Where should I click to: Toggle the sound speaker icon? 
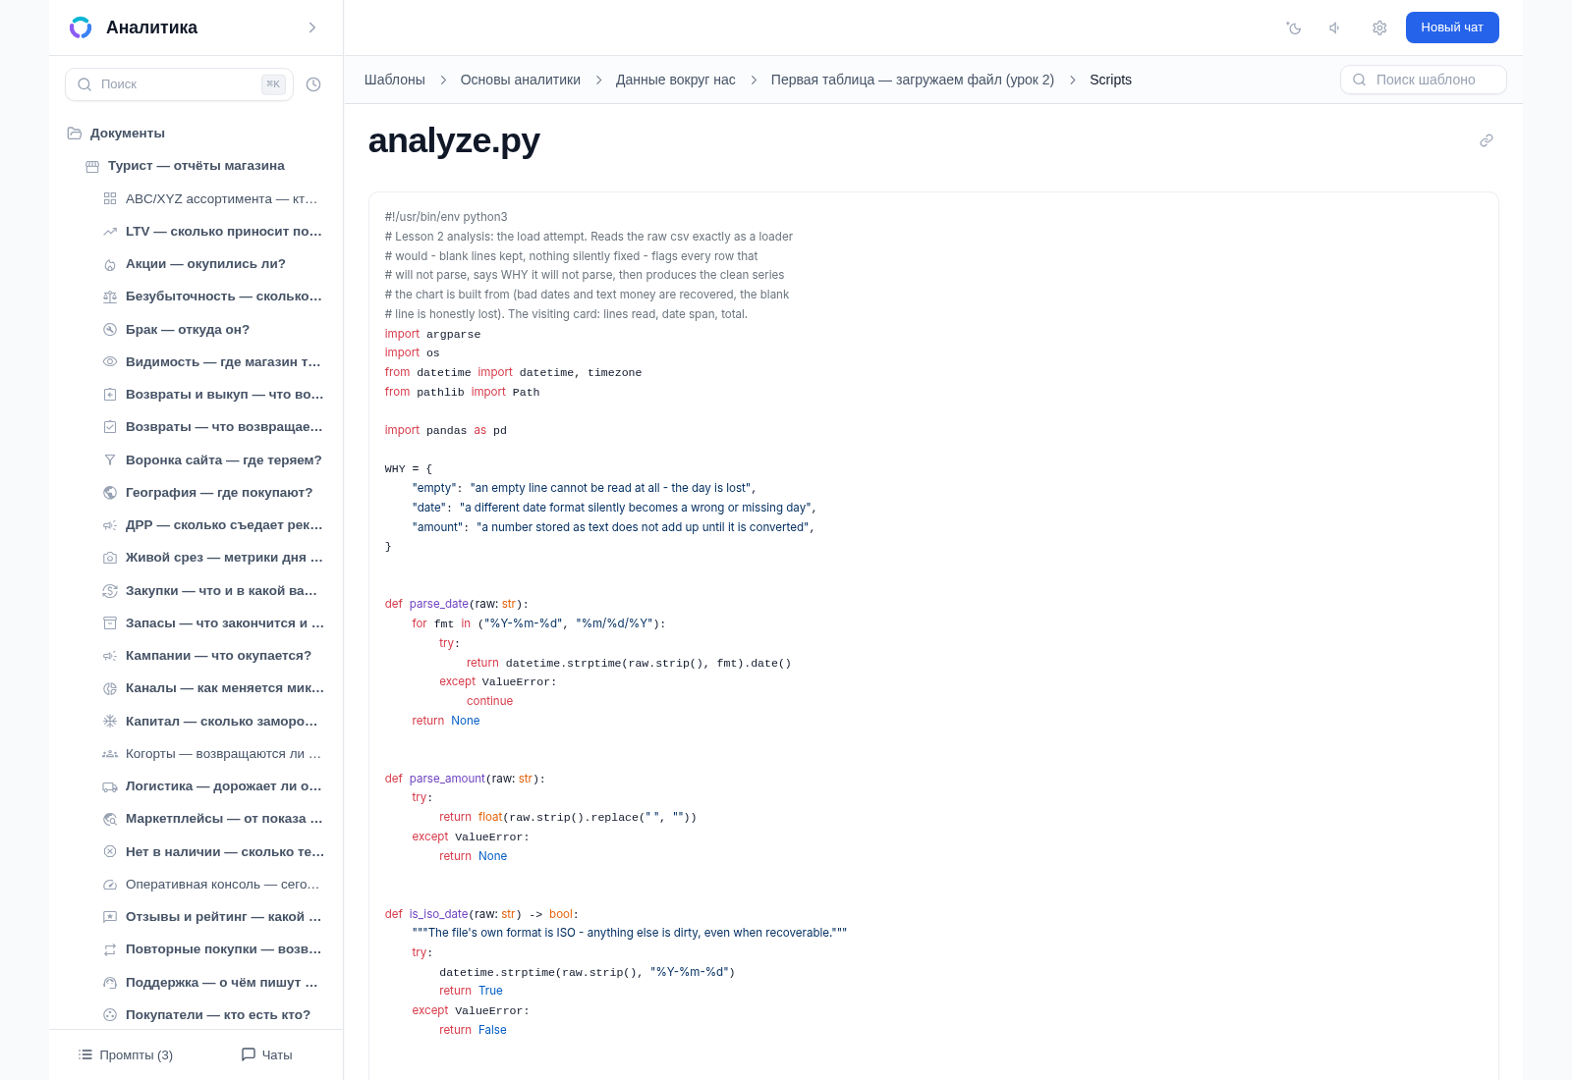point(1336,27)
